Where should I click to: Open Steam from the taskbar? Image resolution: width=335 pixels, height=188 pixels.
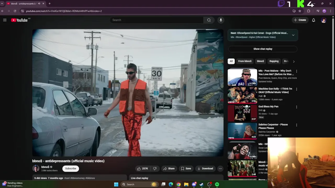202,184
